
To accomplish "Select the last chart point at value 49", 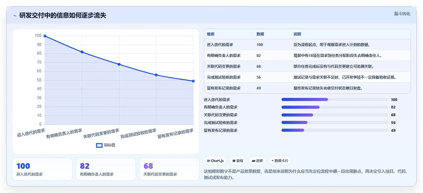I will tap(193, 81).
